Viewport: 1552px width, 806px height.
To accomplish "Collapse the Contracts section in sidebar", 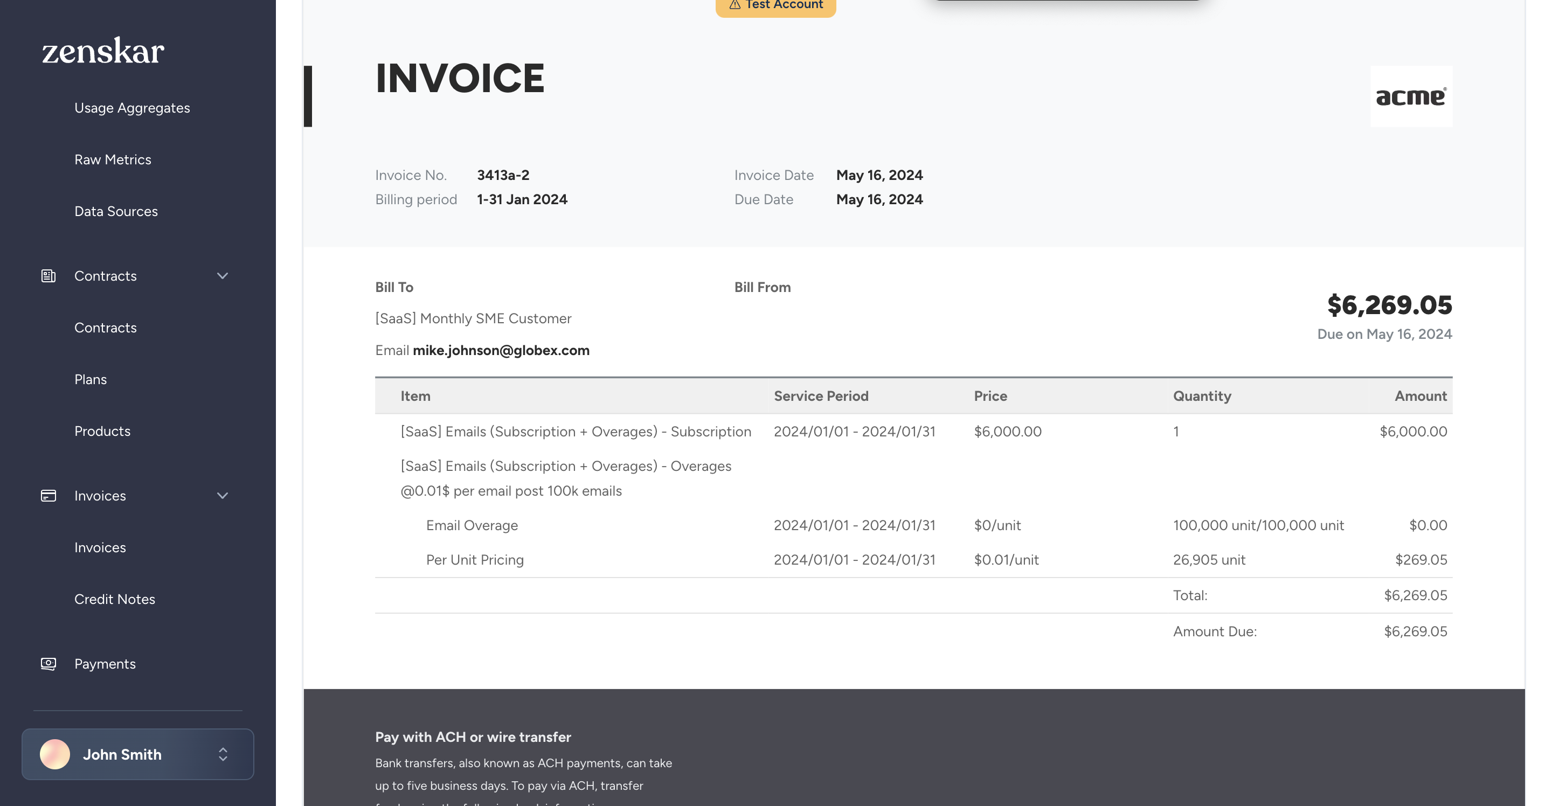I will (x=223, y=276).
